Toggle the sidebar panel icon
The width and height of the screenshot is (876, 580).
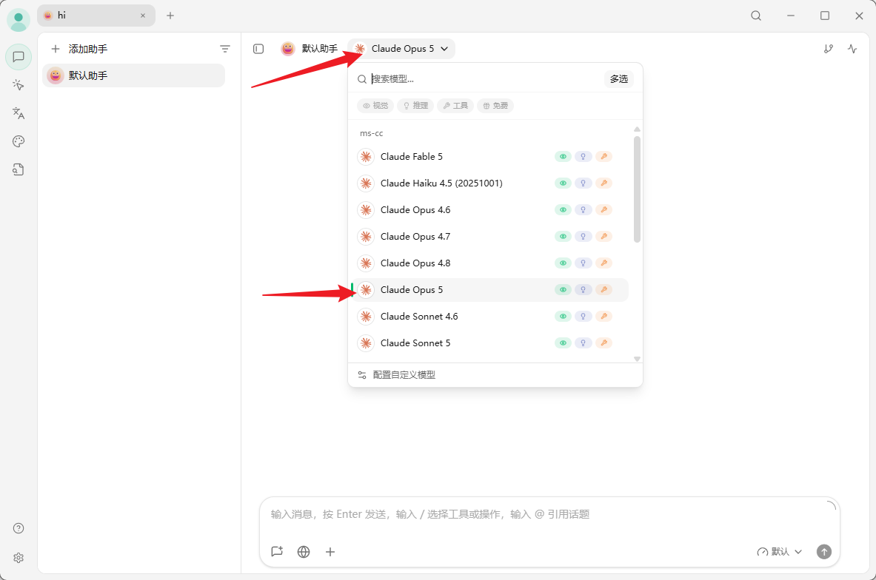tap(258, 49)
